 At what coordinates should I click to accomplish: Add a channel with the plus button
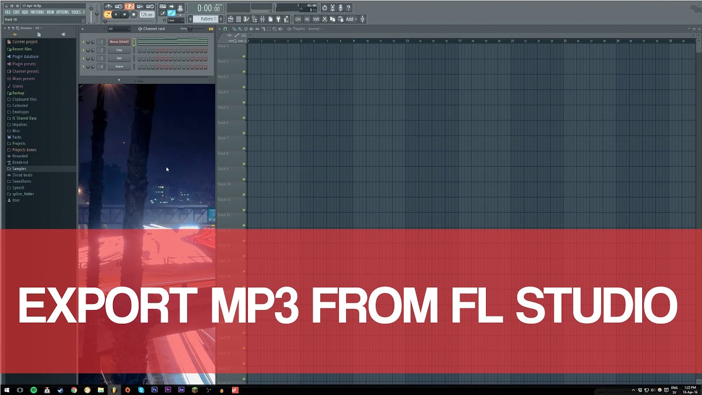pos(118,80)
